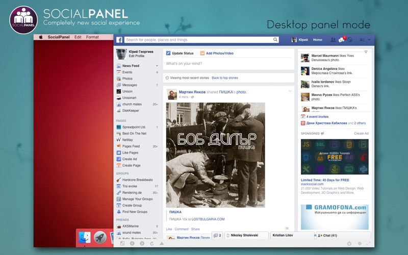Click the panel power icon
The height and width of the screenshot is (255, 408).
349,244
